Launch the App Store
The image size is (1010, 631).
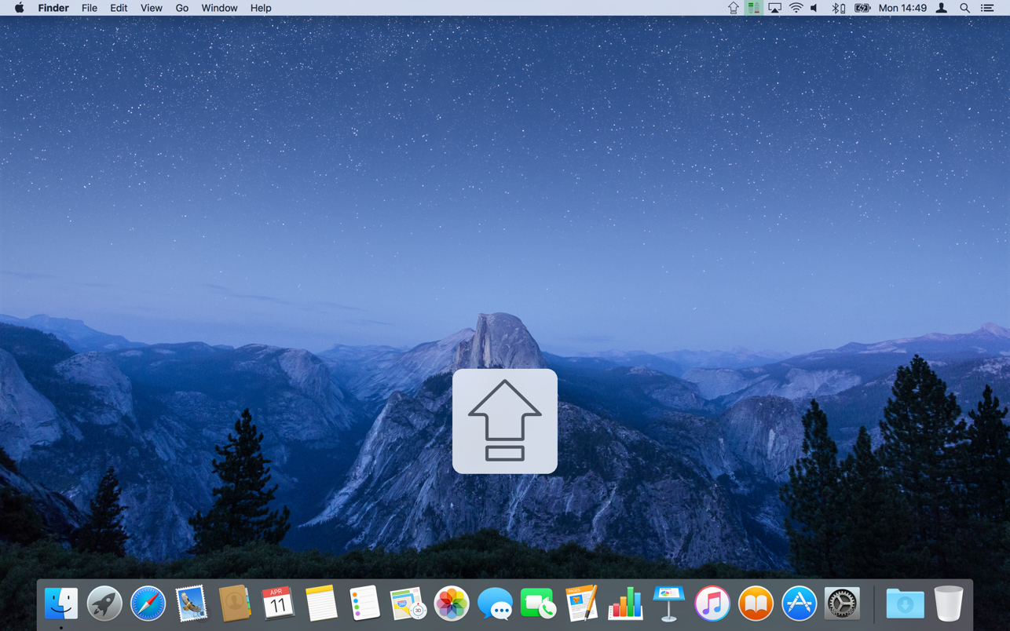pos(799,604)
